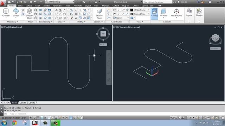Image resolution: width=225 pixels, height=126 pixels.
Task: Click the Sign In button
Action: 182,2
